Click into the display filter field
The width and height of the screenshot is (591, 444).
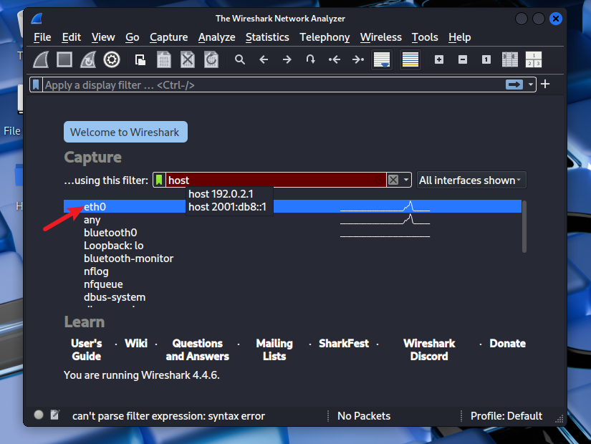(274, 85)
